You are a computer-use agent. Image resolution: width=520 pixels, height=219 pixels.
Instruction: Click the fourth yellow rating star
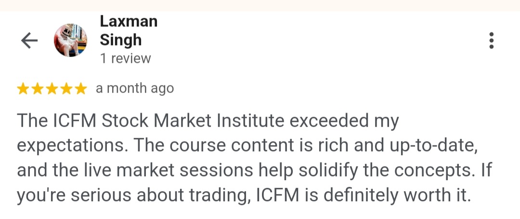pos(66,89)
